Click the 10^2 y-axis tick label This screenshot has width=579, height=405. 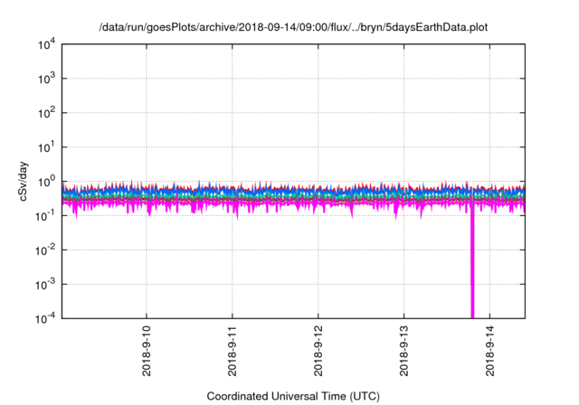(46, 113)
